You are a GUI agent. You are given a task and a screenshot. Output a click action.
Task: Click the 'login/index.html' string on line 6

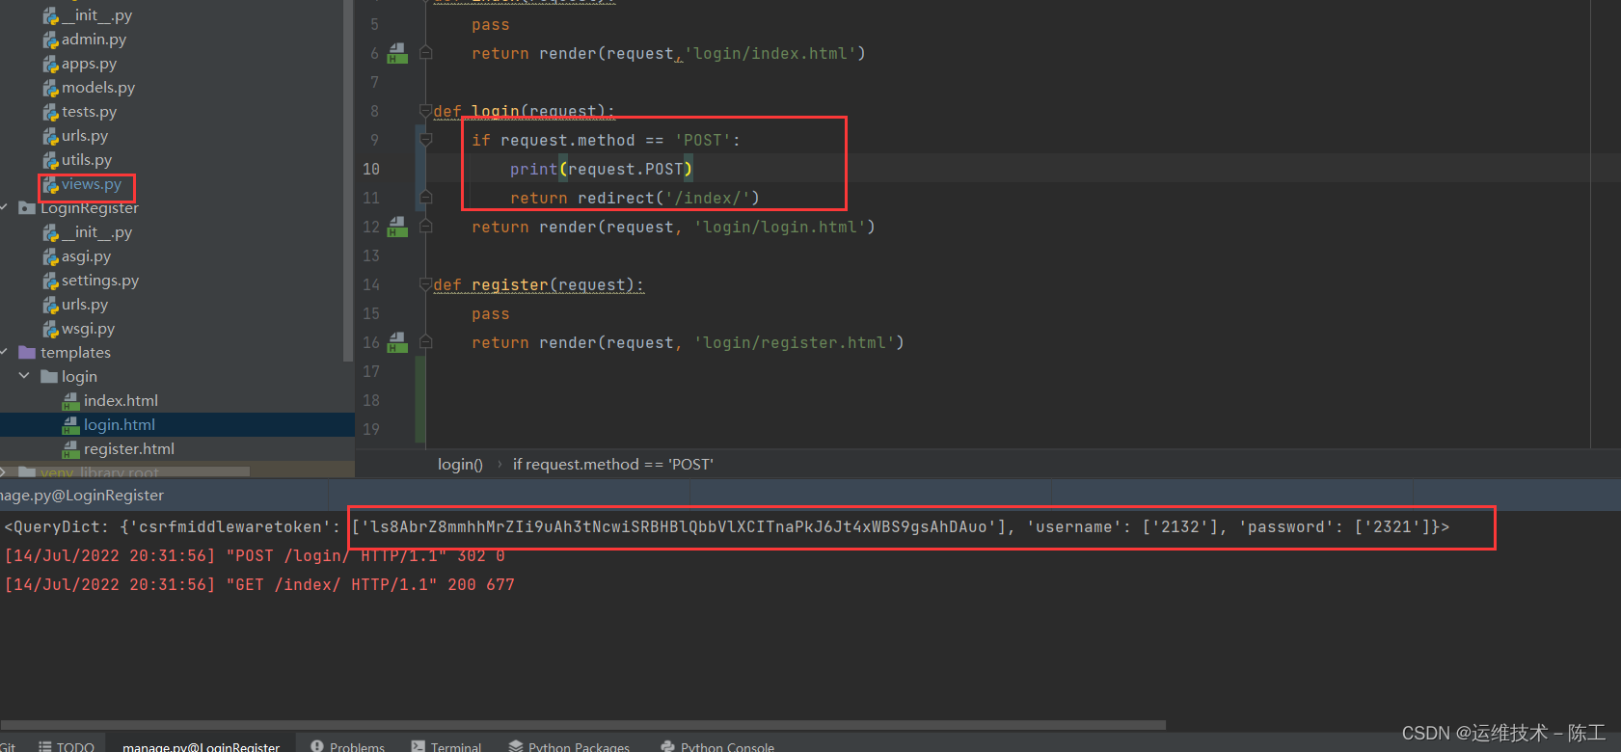[770, 54]
